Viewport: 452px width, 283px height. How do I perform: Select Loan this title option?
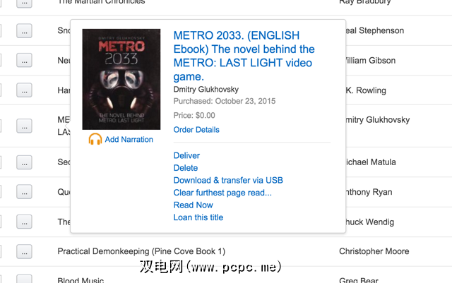click(198, 217)
